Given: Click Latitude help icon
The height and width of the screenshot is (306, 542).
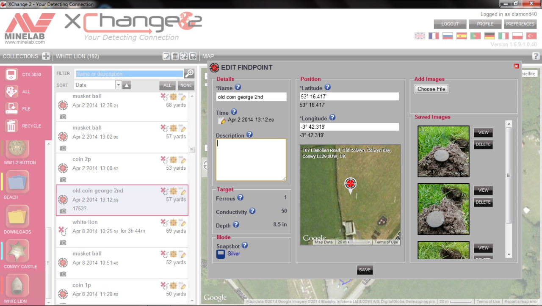Looking at the screenshot, I should pos(327,87).
